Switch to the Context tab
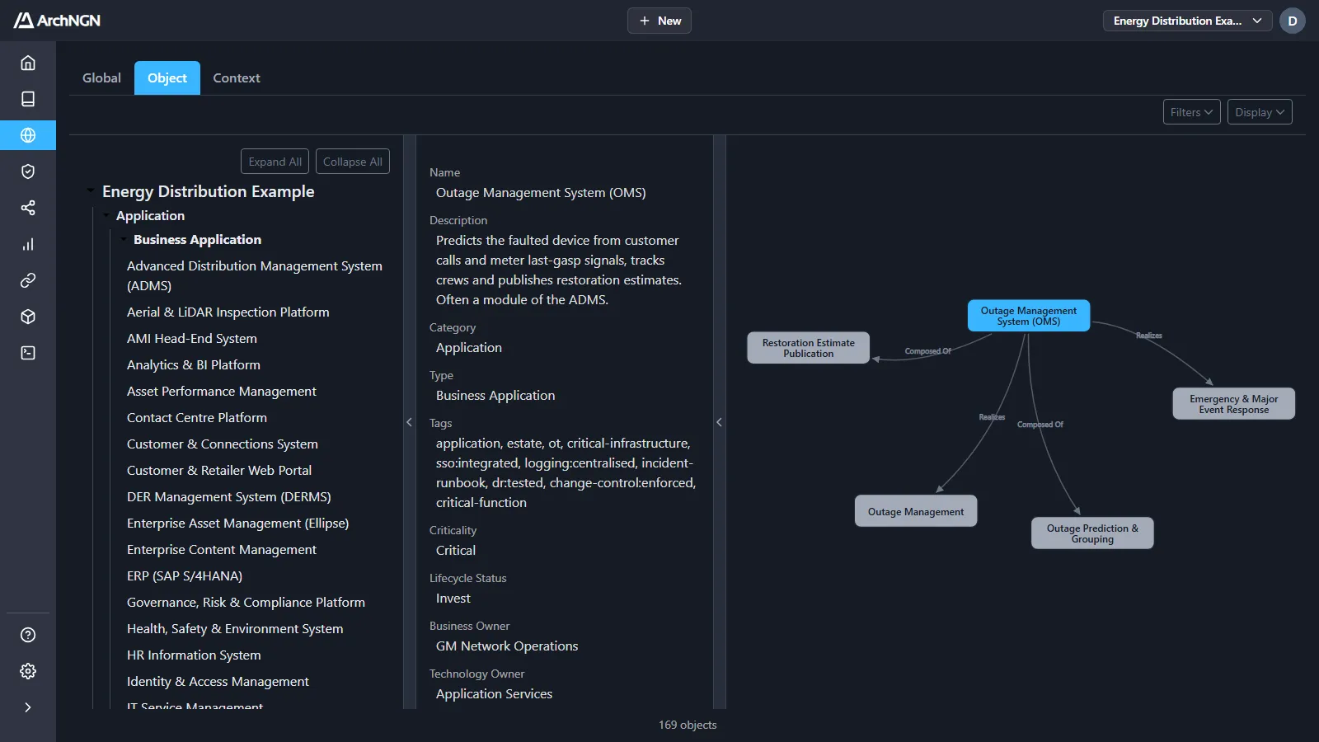This screenshot has width=1319, height=742. pos(237,77)
